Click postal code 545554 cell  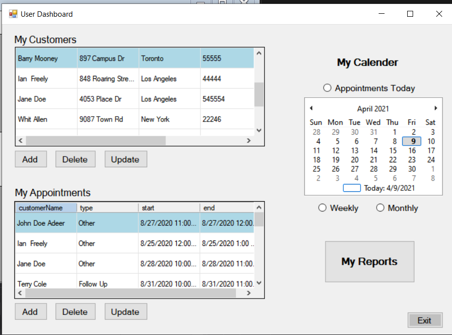click(227, 99)
